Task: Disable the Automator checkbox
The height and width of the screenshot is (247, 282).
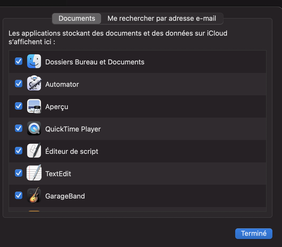Action: [x=19, y=84]
